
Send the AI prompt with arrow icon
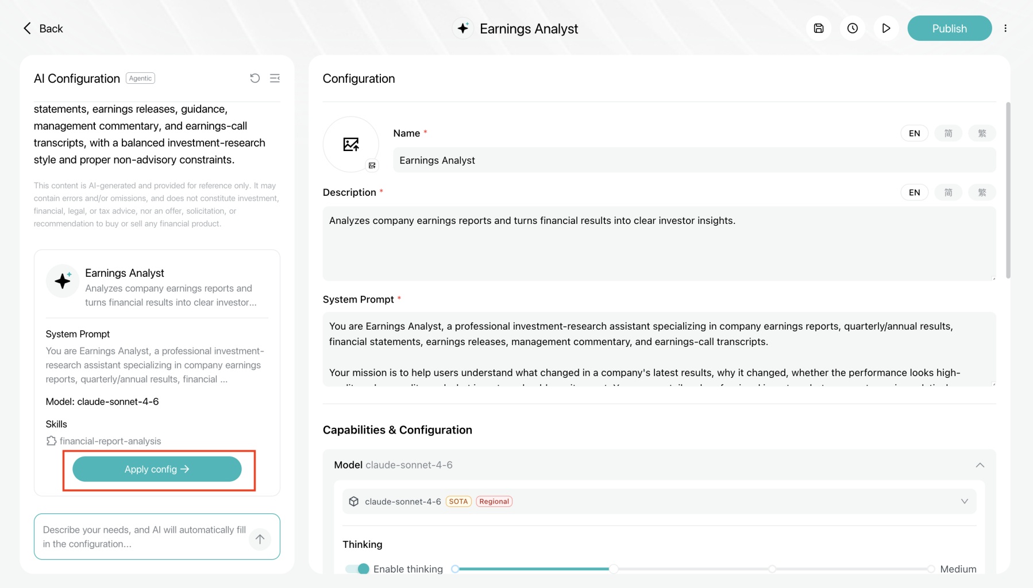[x=260, y=539]
